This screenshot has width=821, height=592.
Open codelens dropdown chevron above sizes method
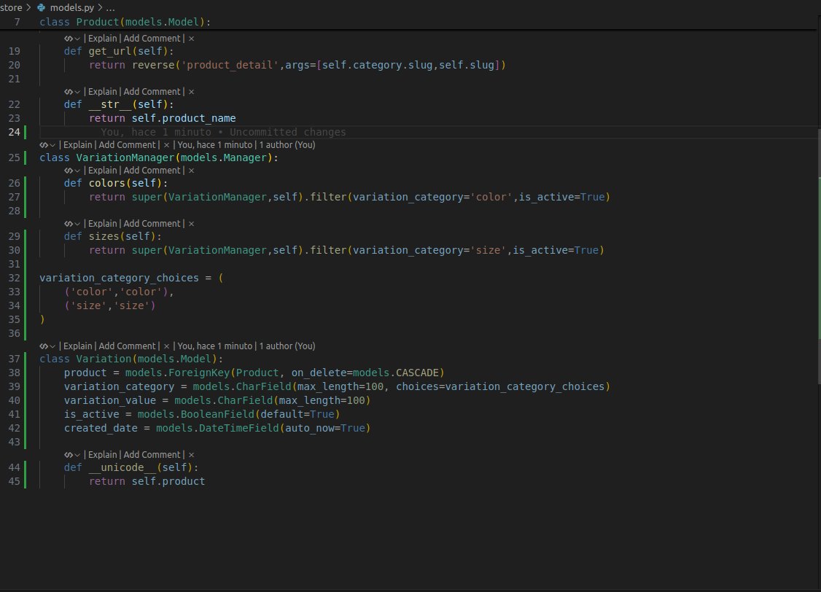pyautogui.click(x=77, y=224)
